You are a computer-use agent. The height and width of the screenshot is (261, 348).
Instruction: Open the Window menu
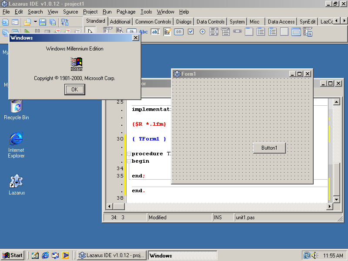point(166,12)
